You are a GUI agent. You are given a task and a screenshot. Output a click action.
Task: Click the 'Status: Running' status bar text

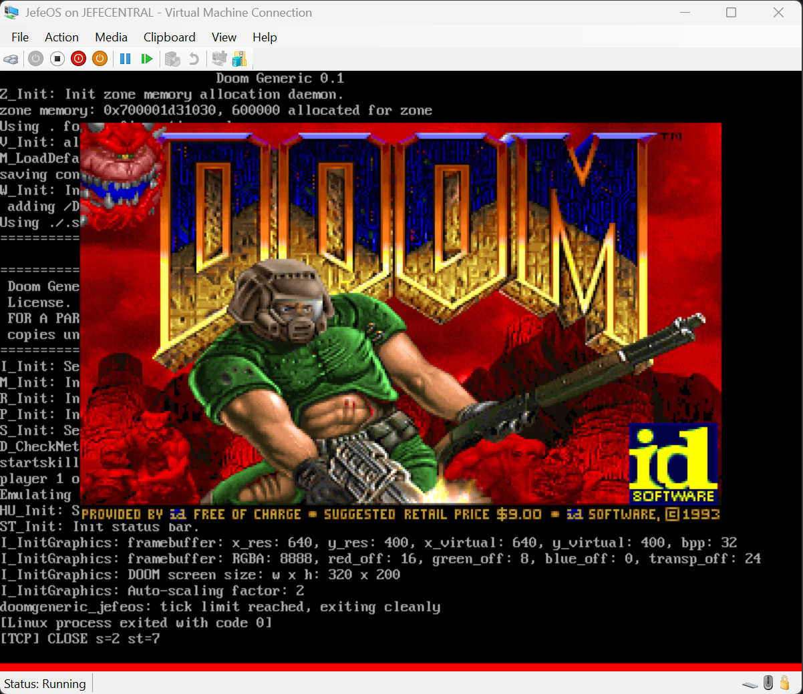tap(45, 684)
